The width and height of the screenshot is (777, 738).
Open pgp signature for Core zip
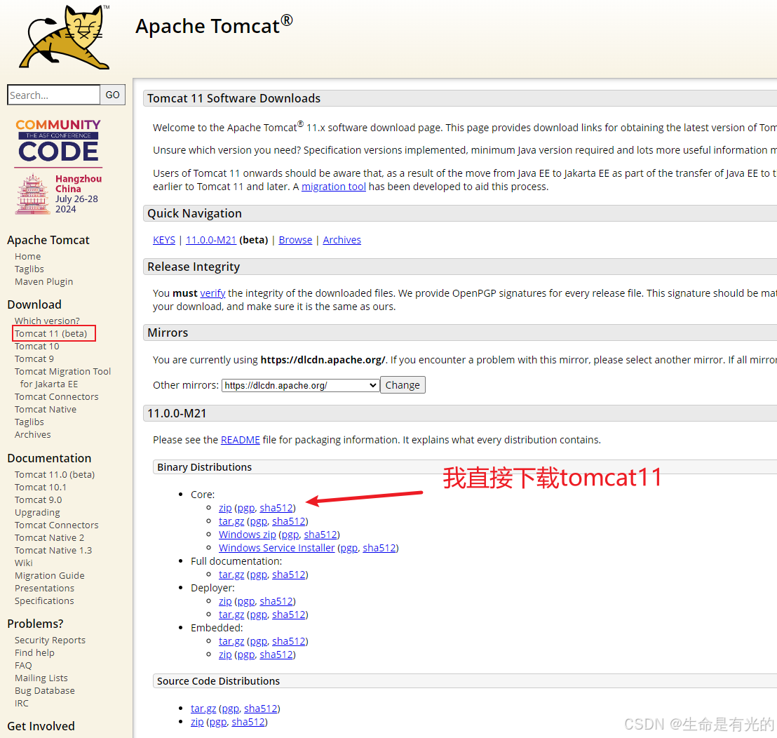pyautogui.click(x=245, y=508)
